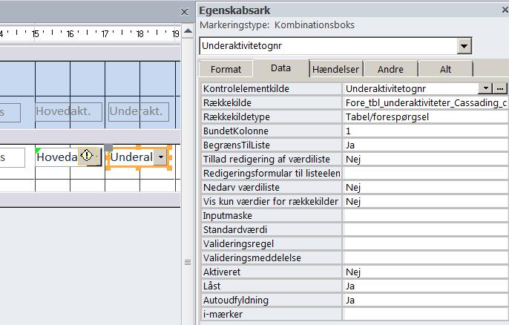Viewport: 509px width, 325px height.
Task: Click the Låst property value Ja
Action: pyautogui.click(x=424, y=286)
